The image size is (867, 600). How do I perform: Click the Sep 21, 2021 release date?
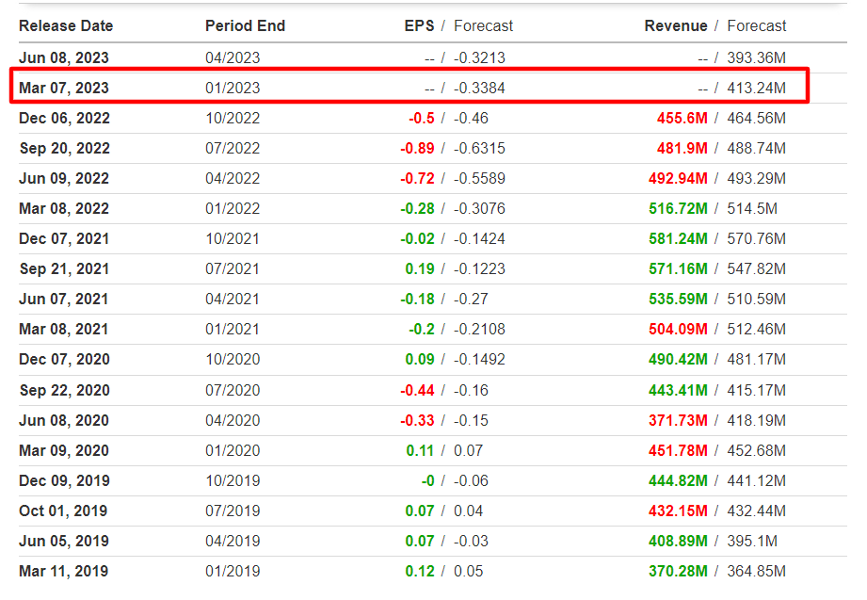coord(64,269)
